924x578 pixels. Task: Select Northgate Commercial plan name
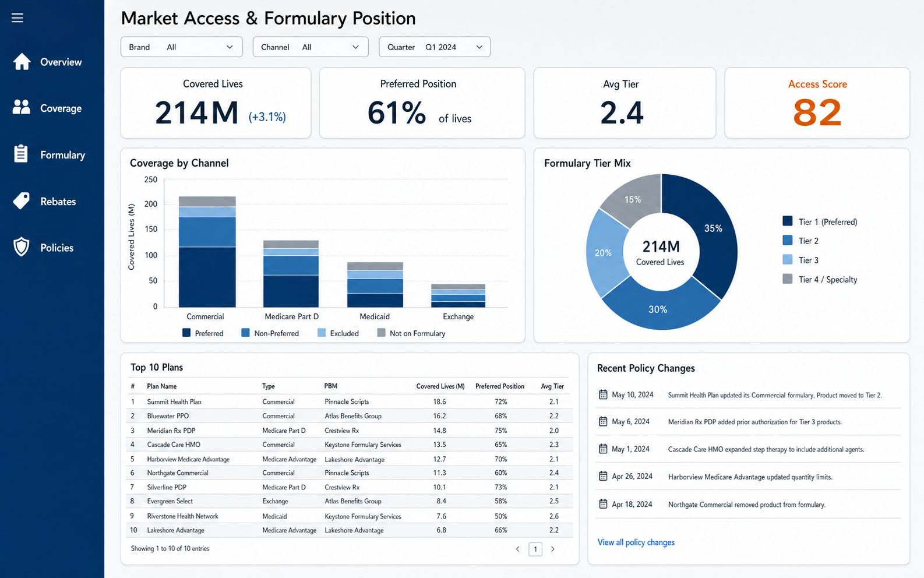click(178, 473)
